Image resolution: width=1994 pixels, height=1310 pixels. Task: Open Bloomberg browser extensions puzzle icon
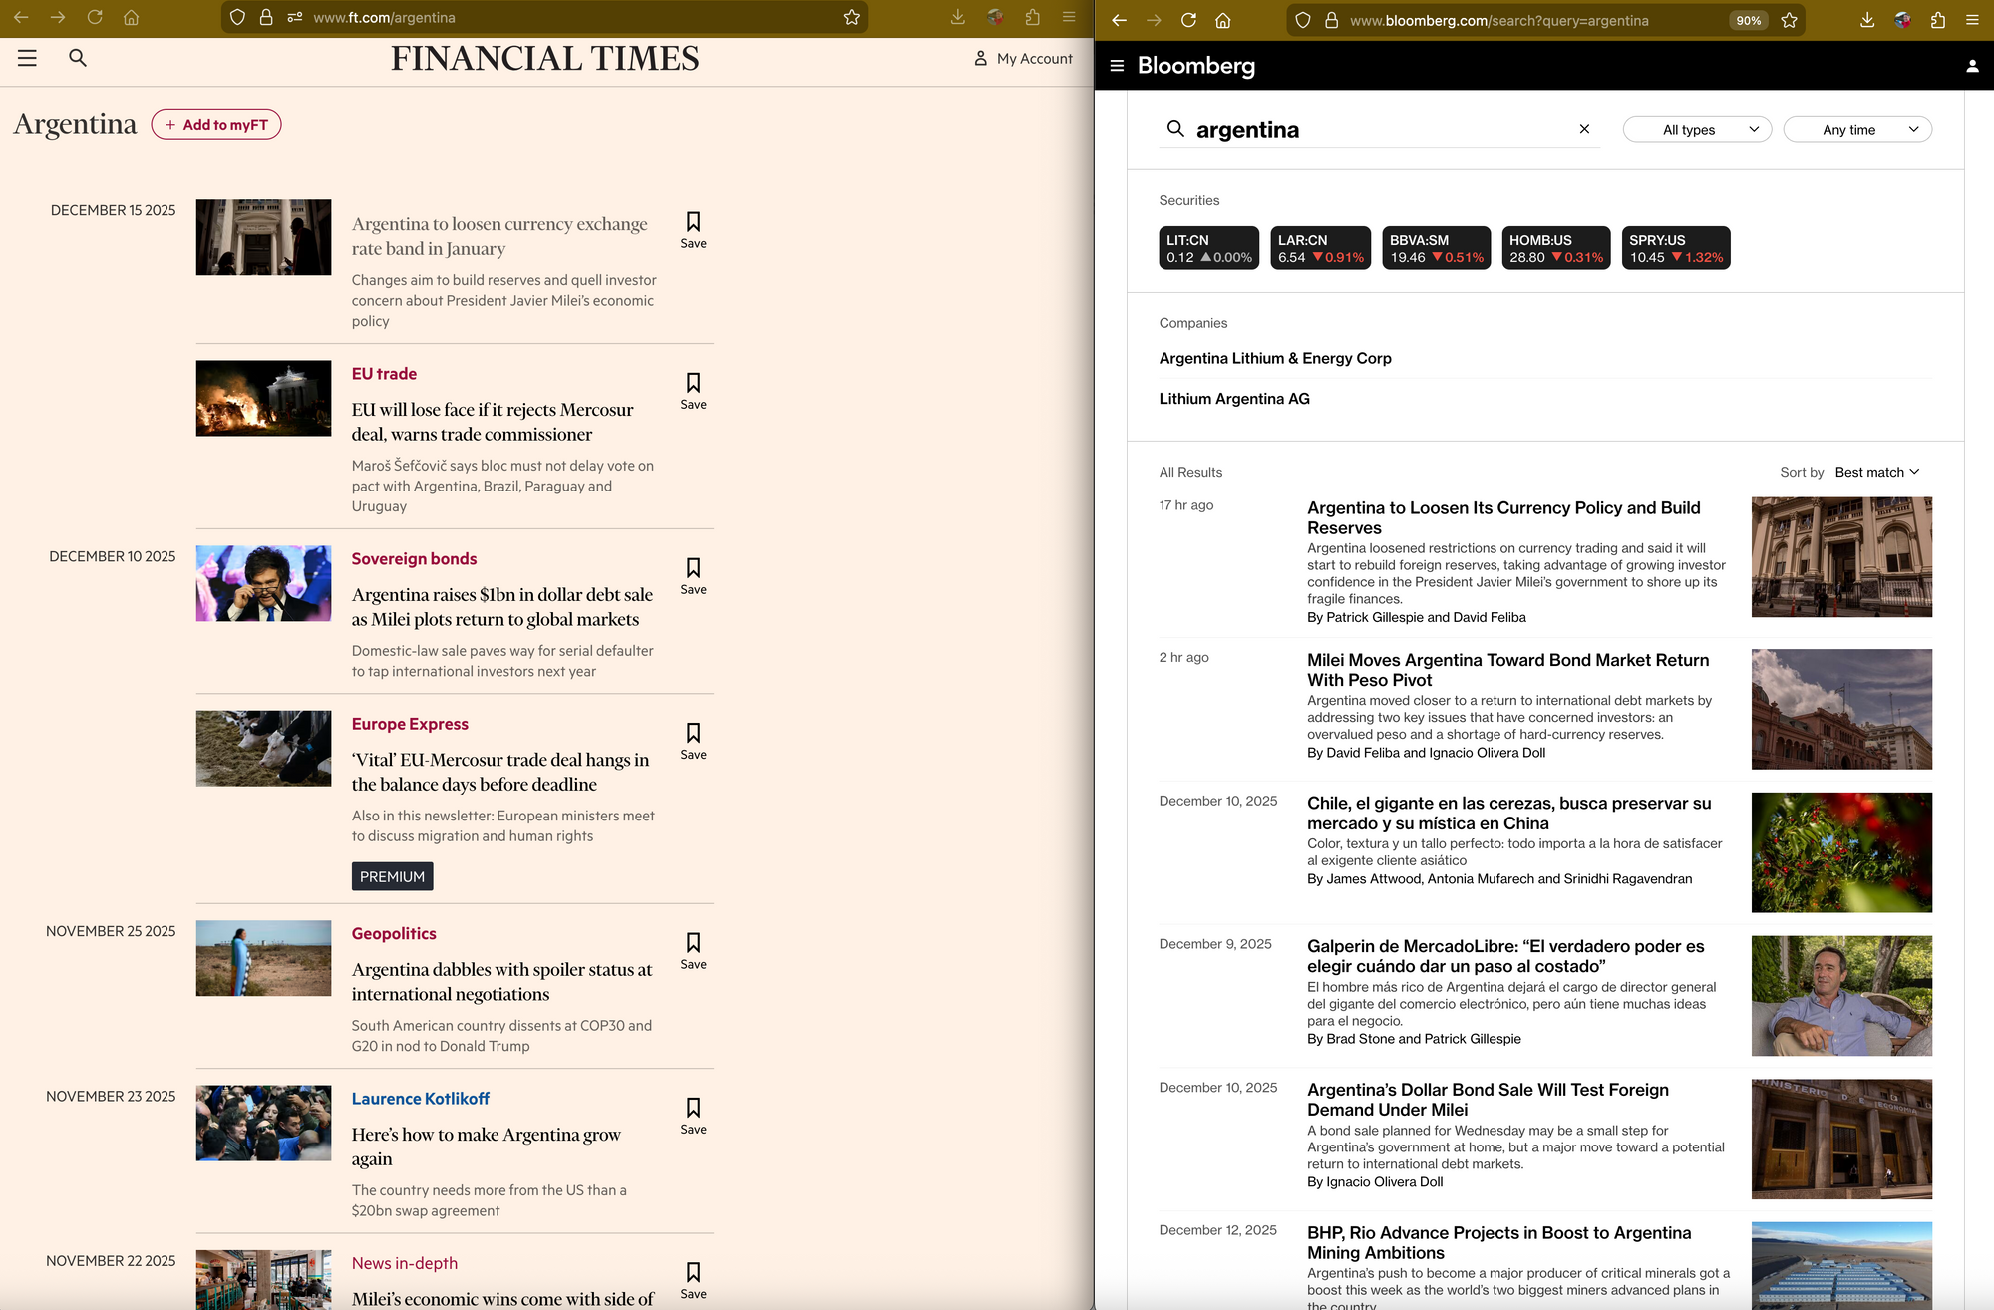[1937, 20]
